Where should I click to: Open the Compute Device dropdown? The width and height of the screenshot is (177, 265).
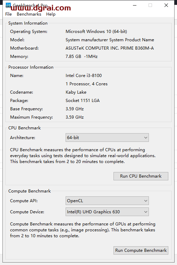[107, 212]
